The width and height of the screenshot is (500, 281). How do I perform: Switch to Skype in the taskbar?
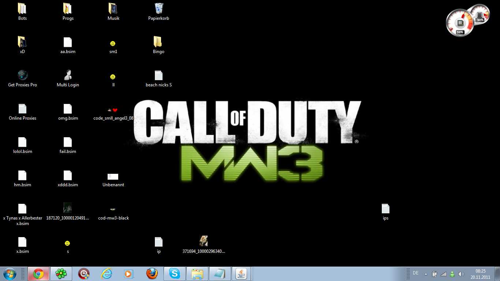[x=175, y=274]
